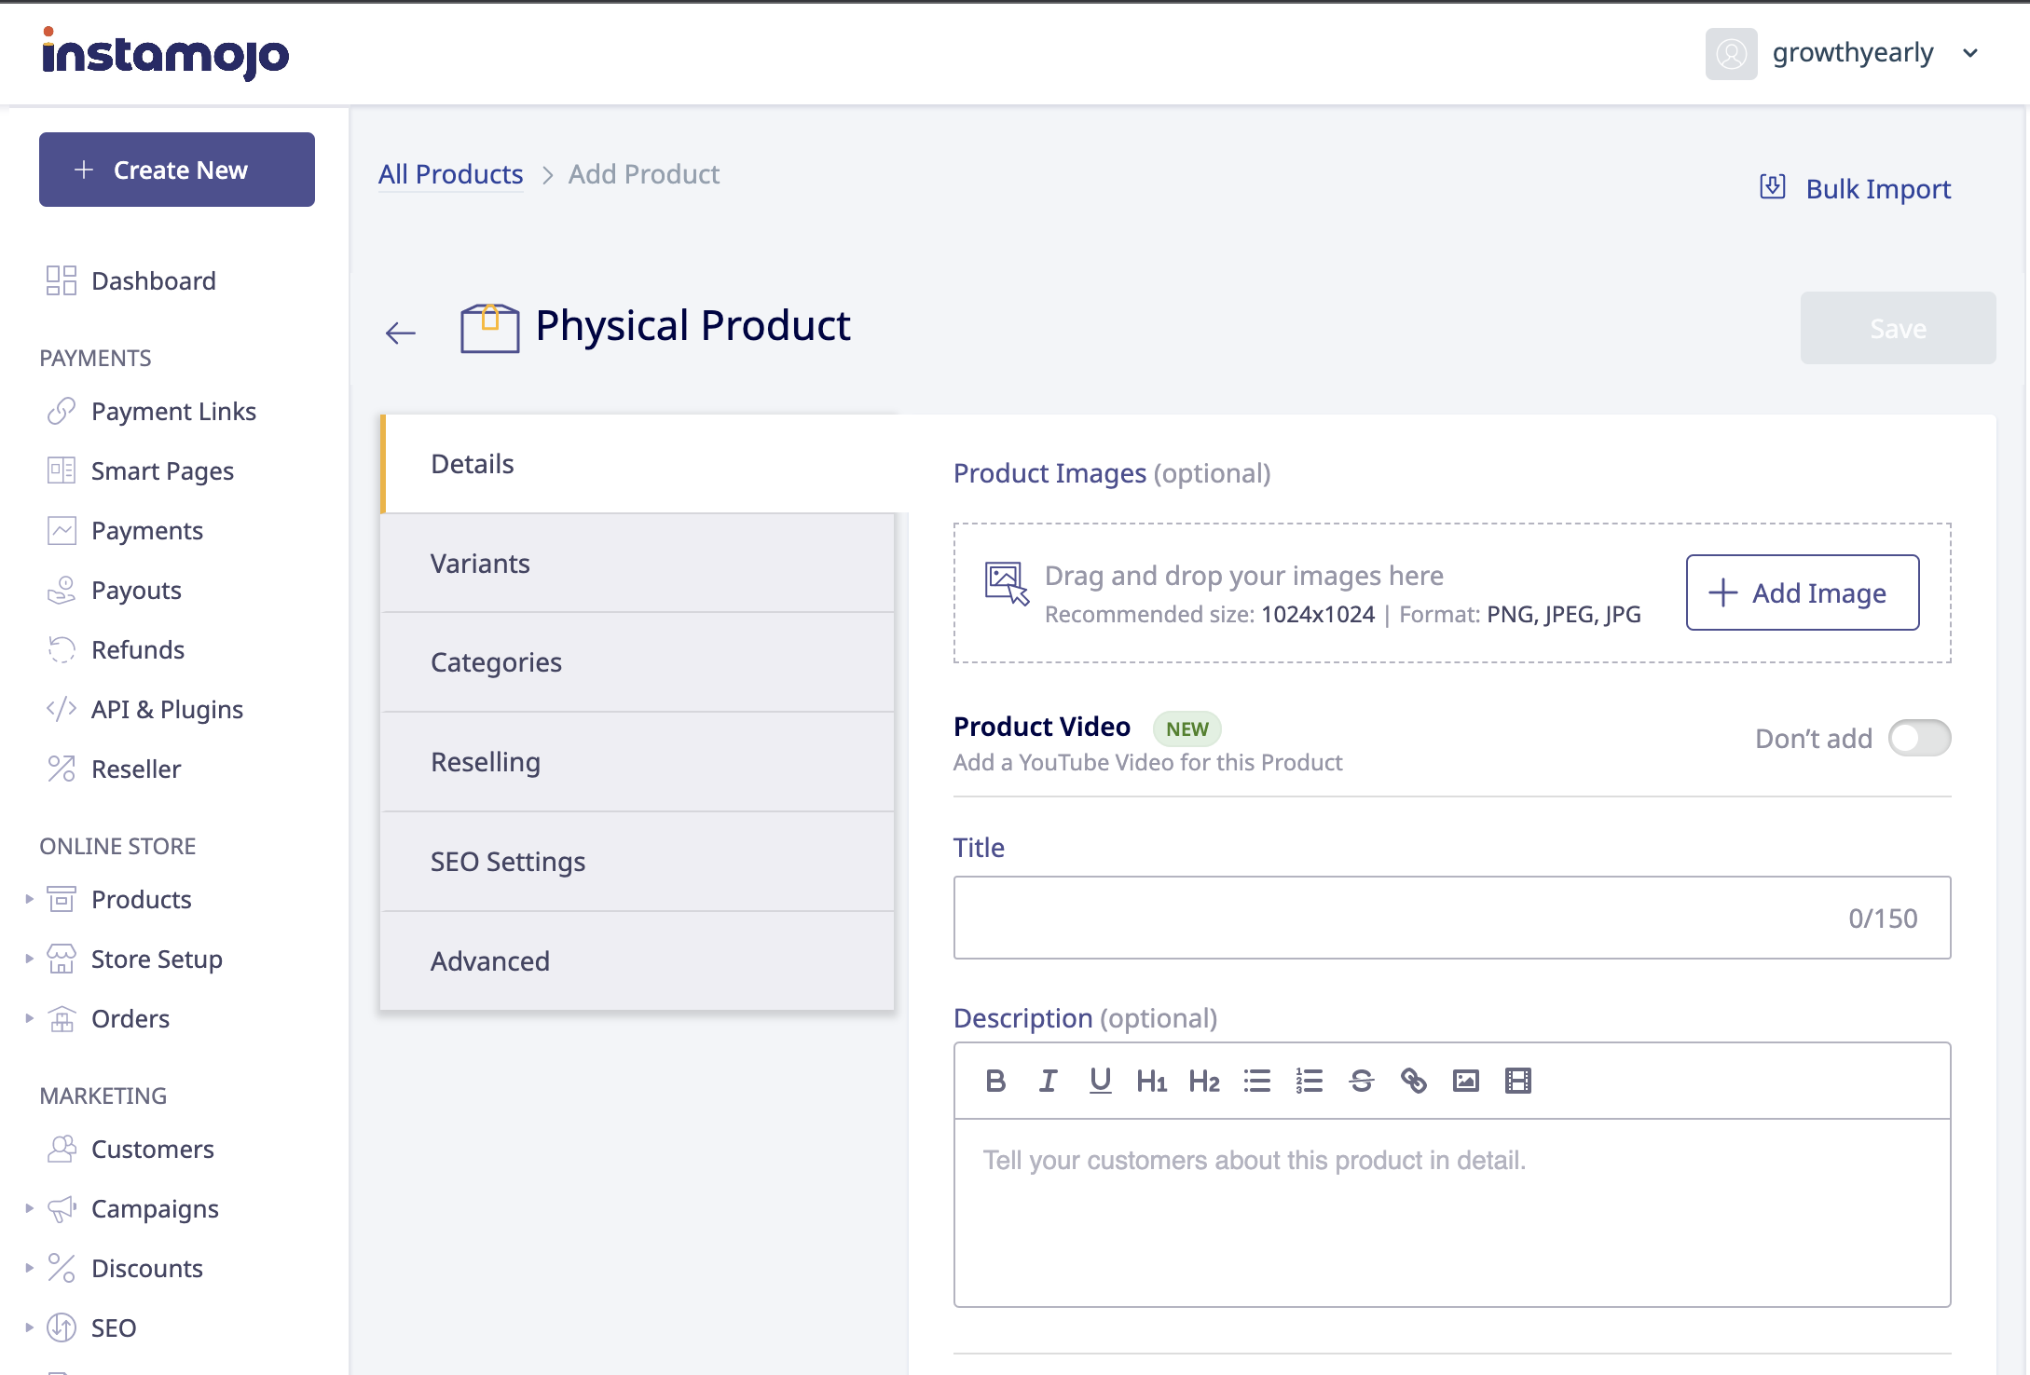Expand the Discounts sidebar section
The height and width of the screenshot is (1375, 2030).
coord(29,1268)
